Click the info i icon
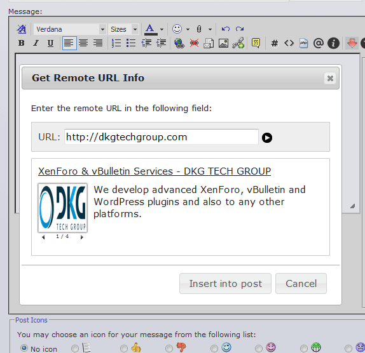 point(333,43)
